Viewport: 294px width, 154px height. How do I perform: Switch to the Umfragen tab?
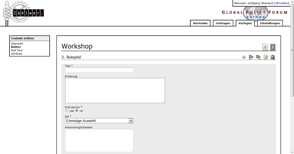click(223, 23)
